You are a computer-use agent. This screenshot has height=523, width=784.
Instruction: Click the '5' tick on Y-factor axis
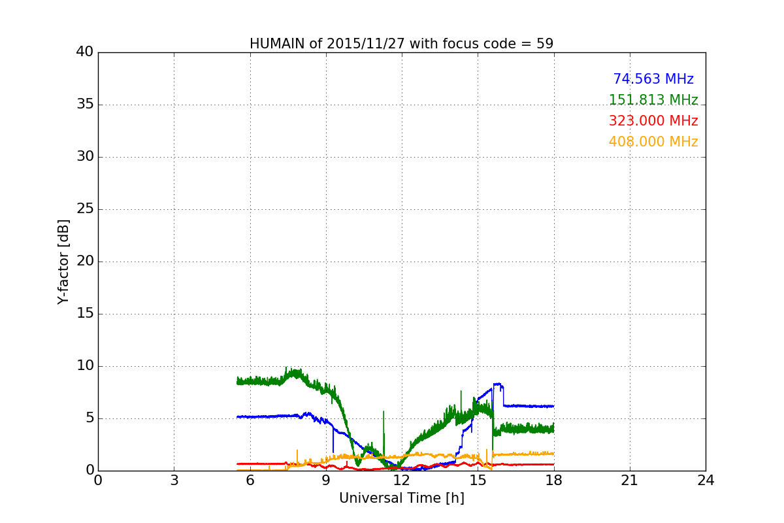pos(89,418)
